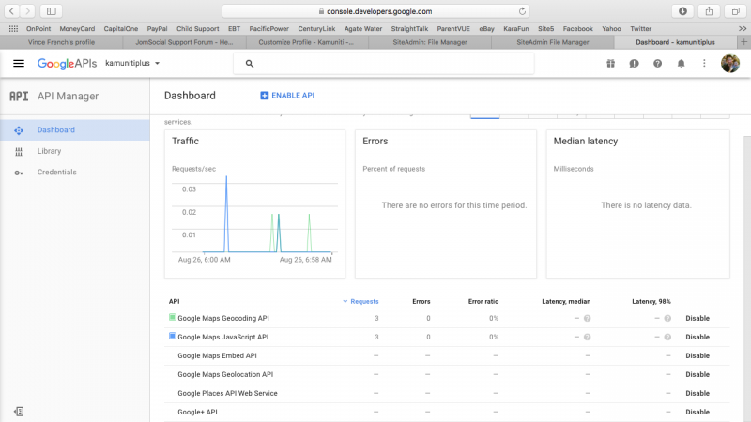
Task: Click the search magnifier icon
Action: [x=250, y=63]
